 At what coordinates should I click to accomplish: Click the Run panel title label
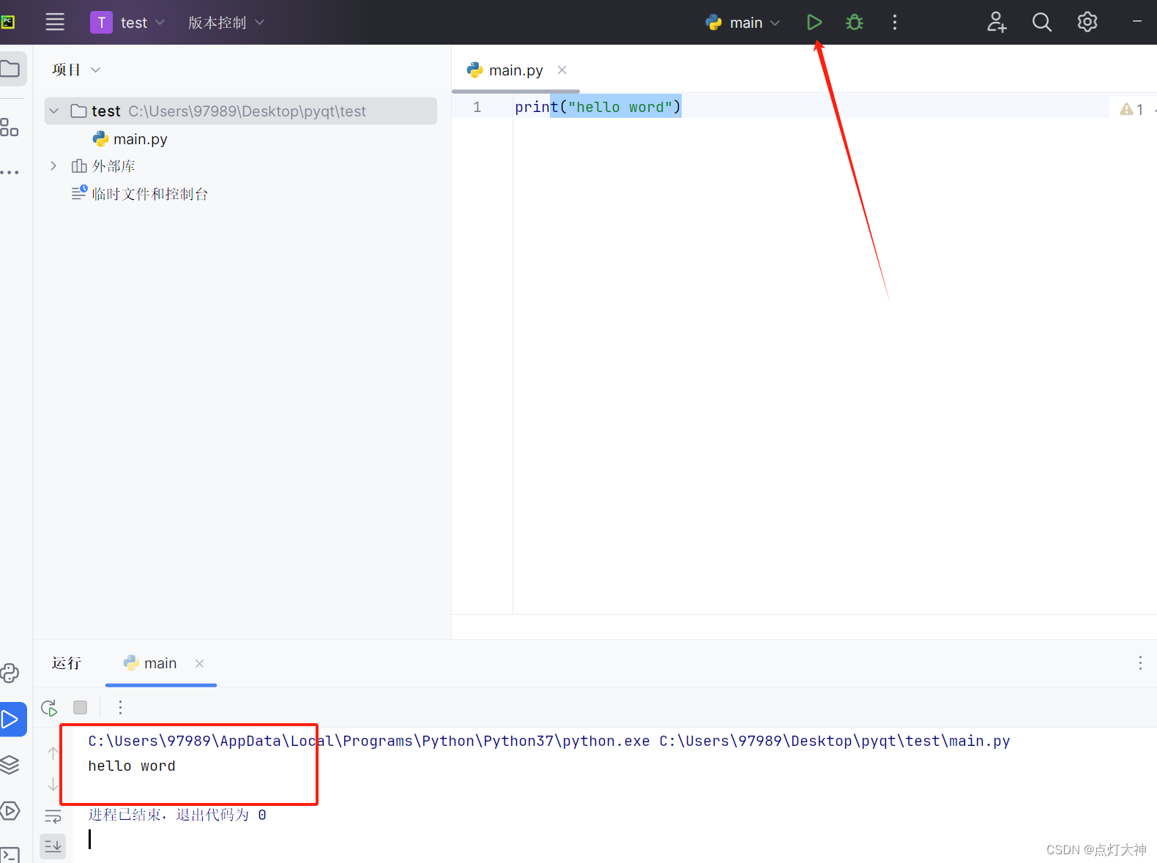pyautogui.click(x=67, y=663)
